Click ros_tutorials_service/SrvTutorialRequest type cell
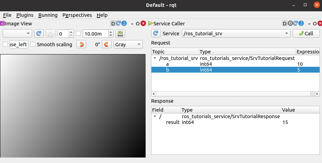322x163 pixels. pyautogui.click(x=247, y=58)
